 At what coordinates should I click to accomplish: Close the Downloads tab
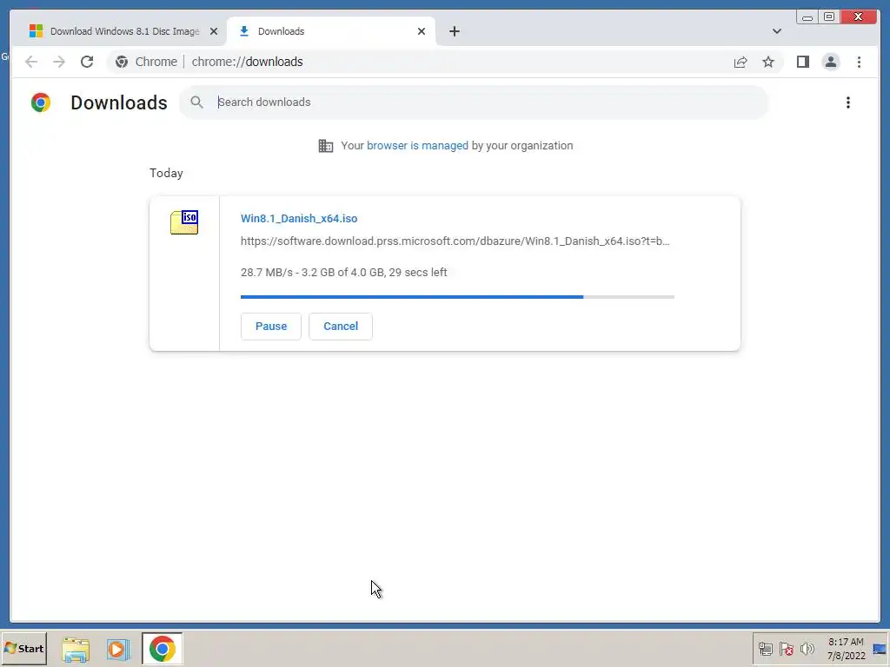(422, 31)
